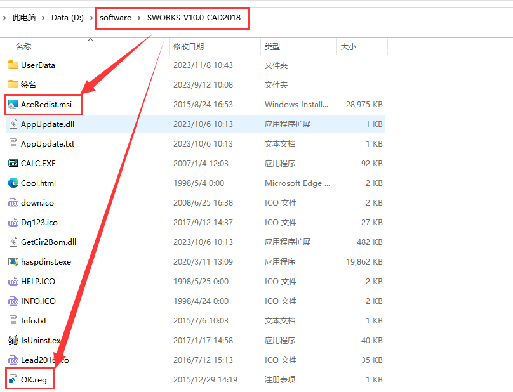Click the date 2020/3/11 13:09
513x392 pixels.
(x=203, y=262)
